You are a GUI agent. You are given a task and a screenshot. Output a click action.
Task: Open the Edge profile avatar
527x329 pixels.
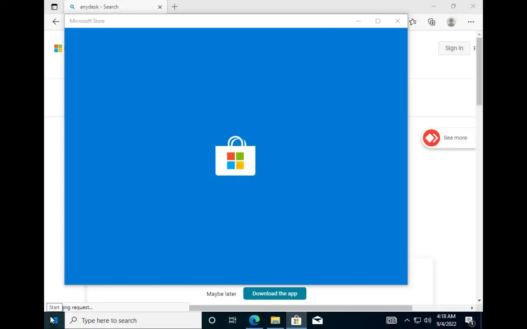point(451,22)
